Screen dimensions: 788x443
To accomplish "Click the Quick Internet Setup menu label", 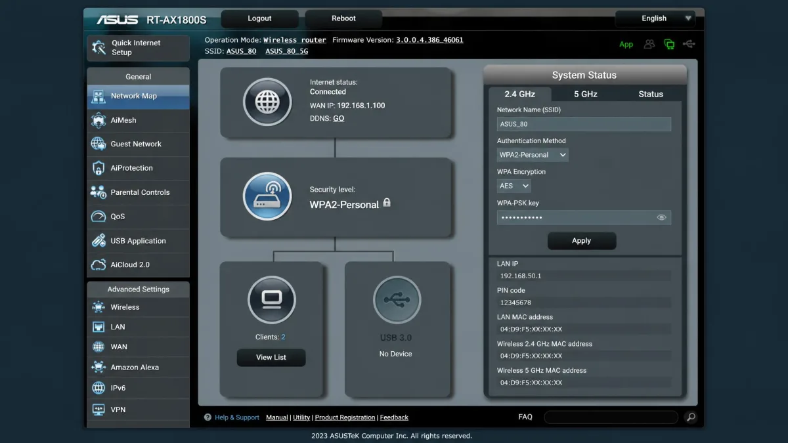I will [x=136, y=48].
